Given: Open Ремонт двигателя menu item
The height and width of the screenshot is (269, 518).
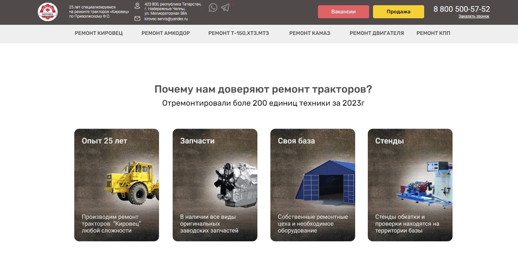Looking at the screenshot, I should click(377, 33).
